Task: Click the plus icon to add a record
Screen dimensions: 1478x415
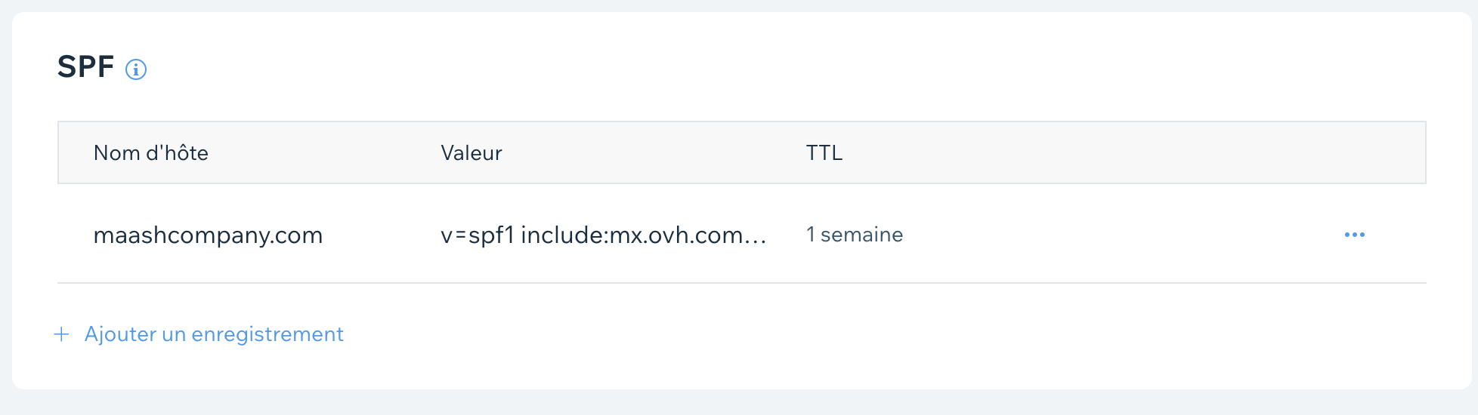Action: 62,334
